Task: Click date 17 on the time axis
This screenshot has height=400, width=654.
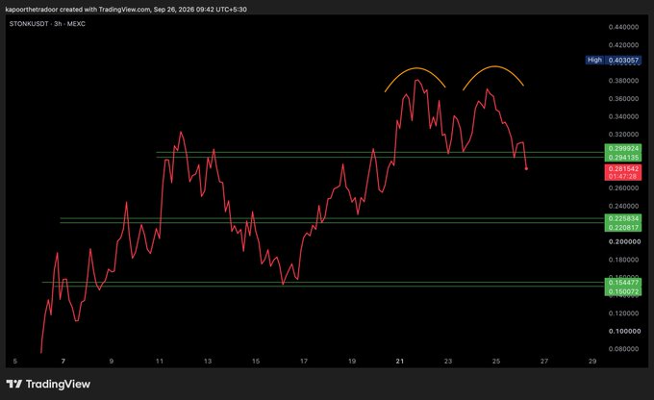Action: 304,362
